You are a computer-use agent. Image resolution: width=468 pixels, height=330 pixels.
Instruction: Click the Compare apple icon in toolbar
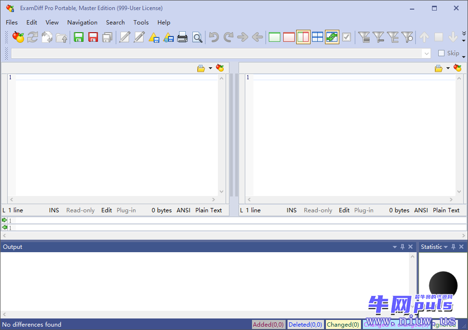(18, 37)
